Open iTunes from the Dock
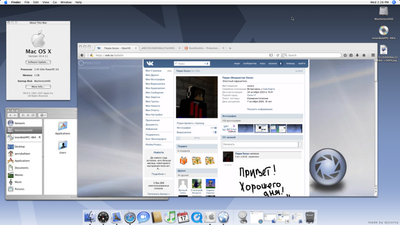The image size is (400, 225). [170, 217]
